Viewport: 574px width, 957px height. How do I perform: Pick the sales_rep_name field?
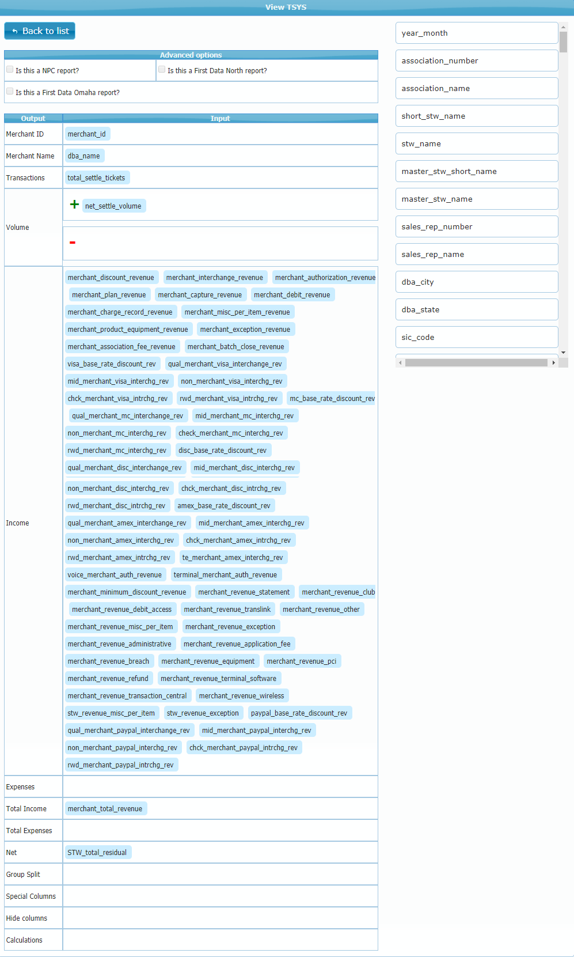point(476,255)
